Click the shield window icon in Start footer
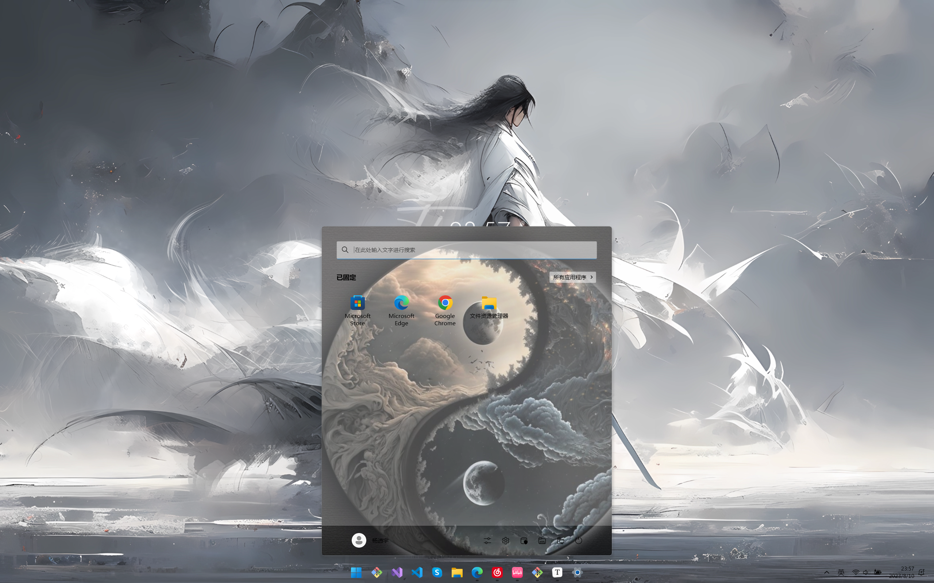This screenshot has width=934, height=583. (524, 541)
